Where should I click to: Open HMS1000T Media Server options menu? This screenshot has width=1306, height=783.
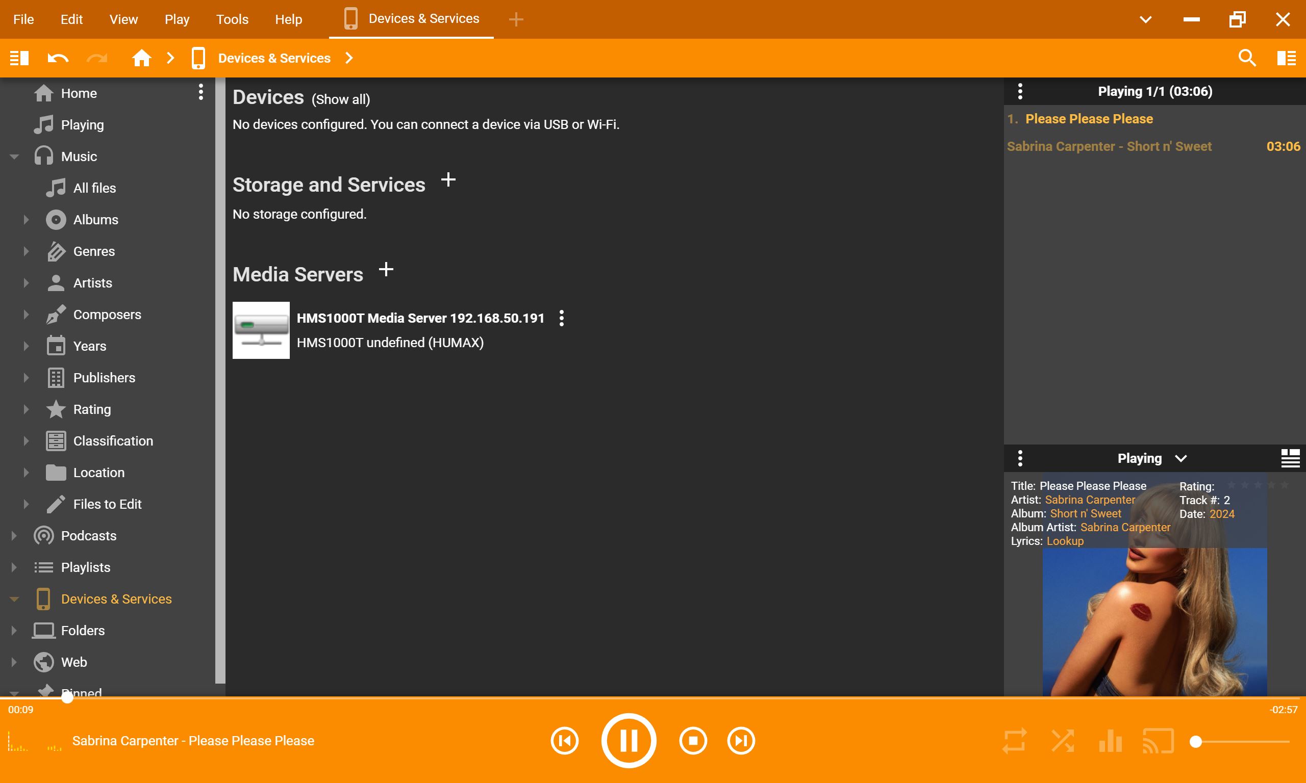point(561,318)
